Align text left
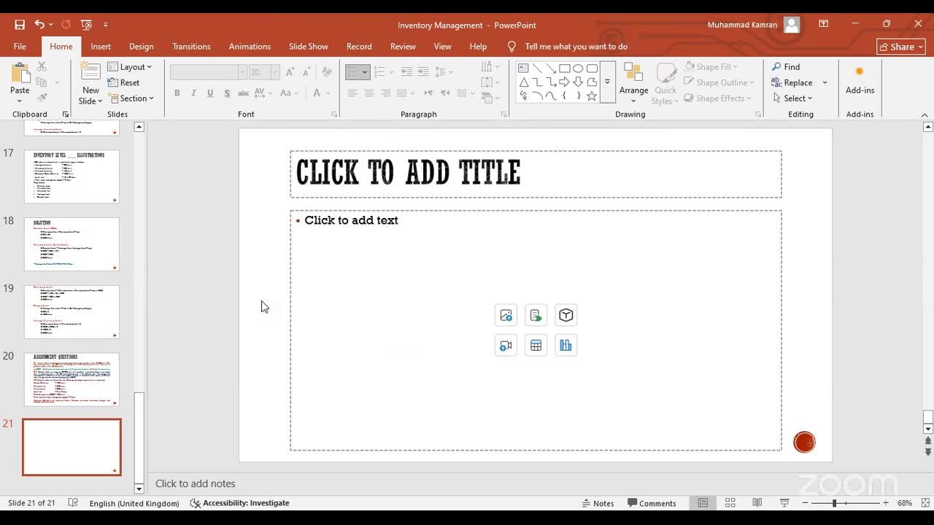This screenshot has height=525, width=934. click(352, 93)
